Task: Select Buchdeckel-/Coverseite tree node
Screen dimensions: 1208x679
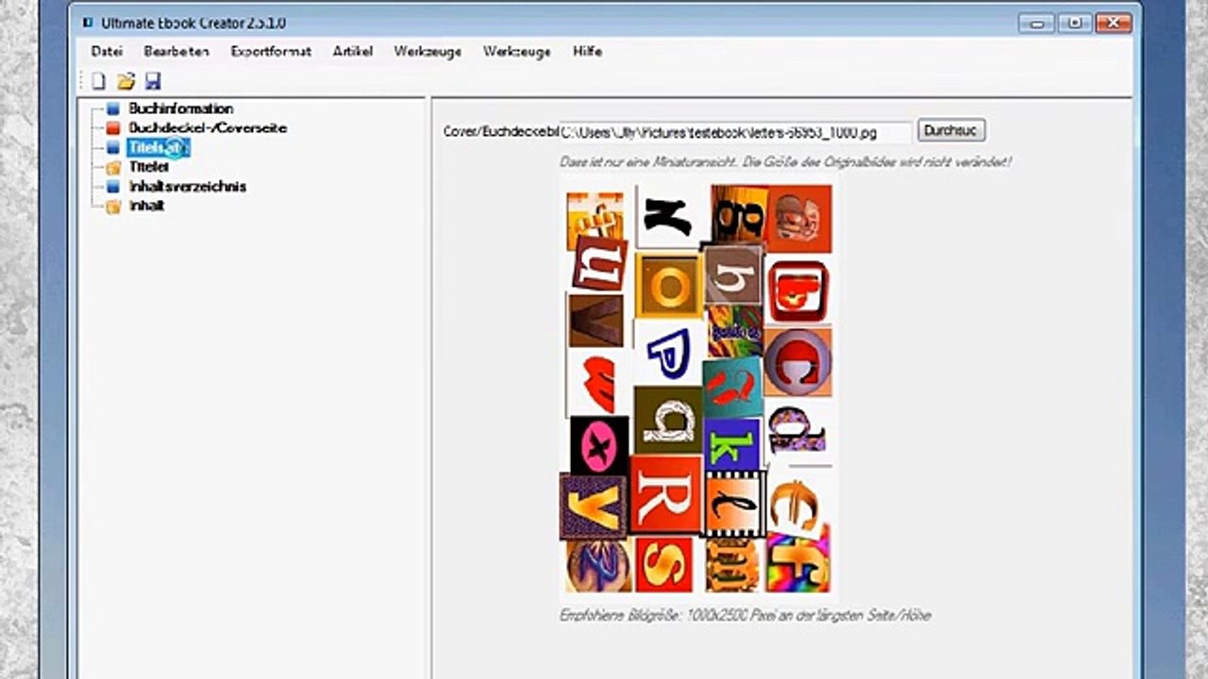Action: tap(208, 127)
